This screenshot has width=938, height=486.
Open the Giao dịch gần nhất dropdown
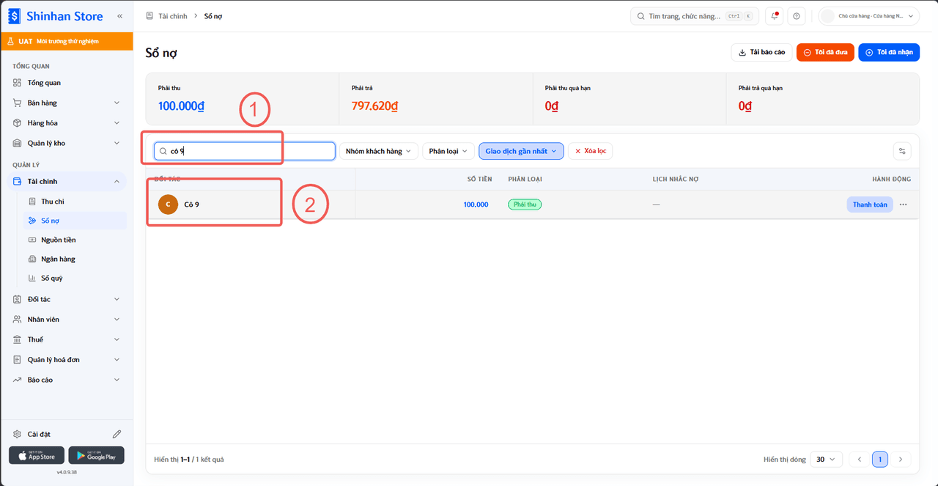point(521,151)
